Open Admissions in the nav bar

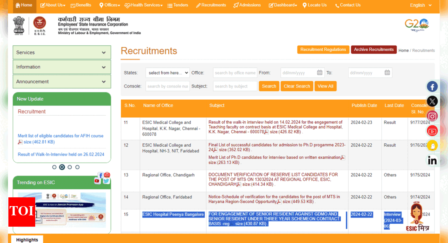[247, 5]
